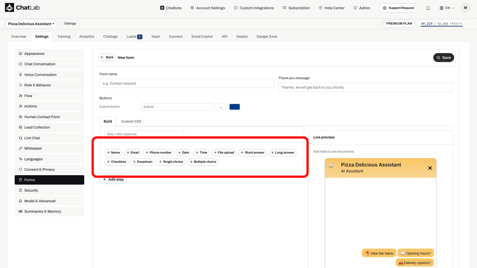Screen dimensions: 477x268
Task: Go to Account Settings
Action: tap(207, 8)
